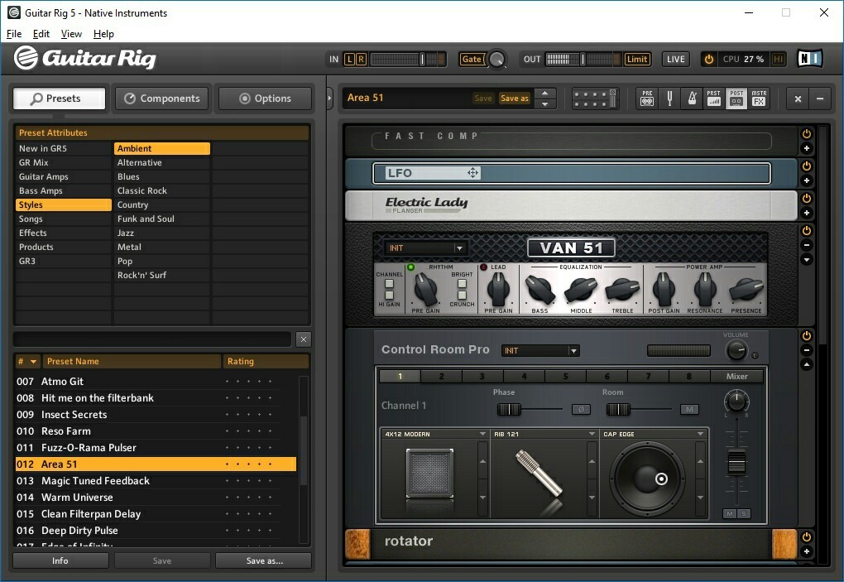Show the PRST preset volume
Image resolution: width=844 pixels, height=582 pixels.
(714, 98)
